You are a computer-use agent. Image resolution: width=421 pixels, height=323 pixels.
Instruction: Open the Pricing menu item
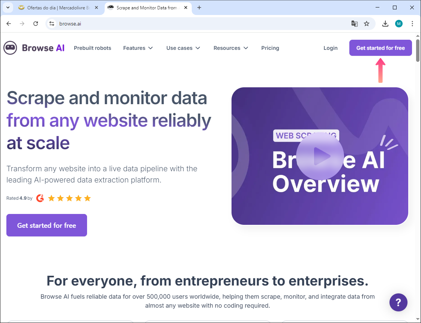pyautogui.click(x=270, y=48)
